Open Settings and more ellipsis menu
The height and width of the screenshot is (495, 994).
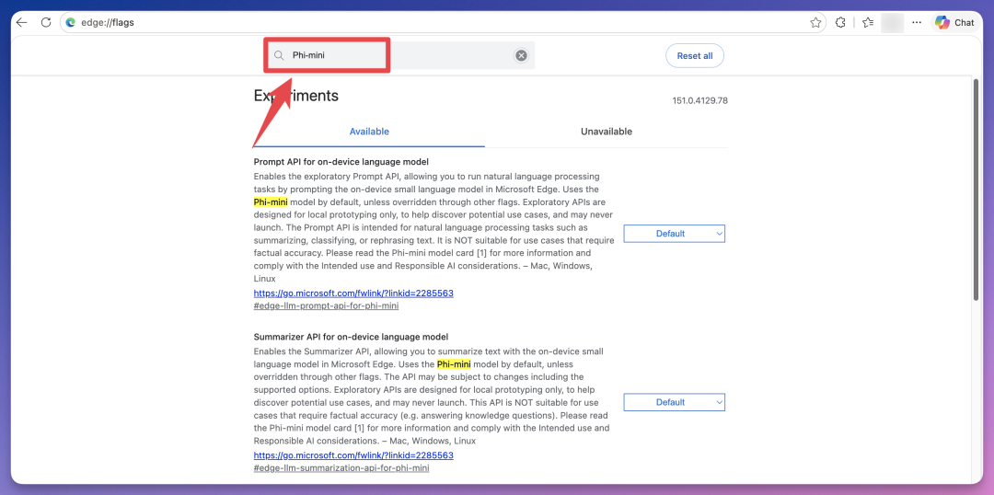tap(917, 22)
